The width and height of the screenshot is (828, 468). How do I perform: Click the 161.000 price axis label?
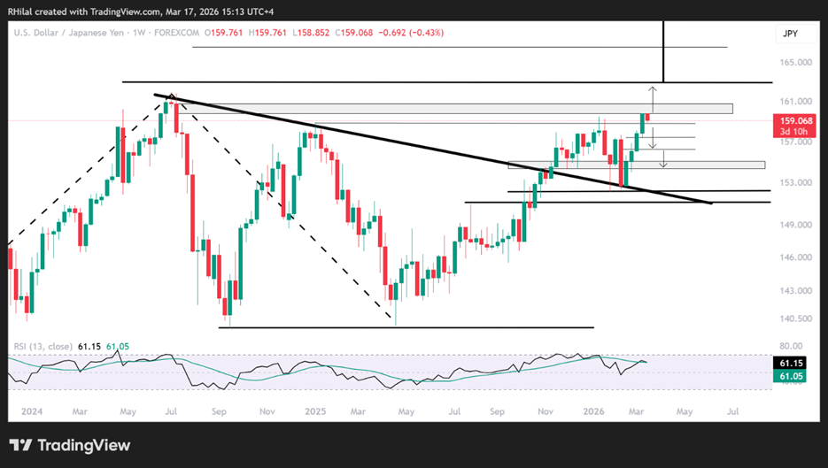796,102
